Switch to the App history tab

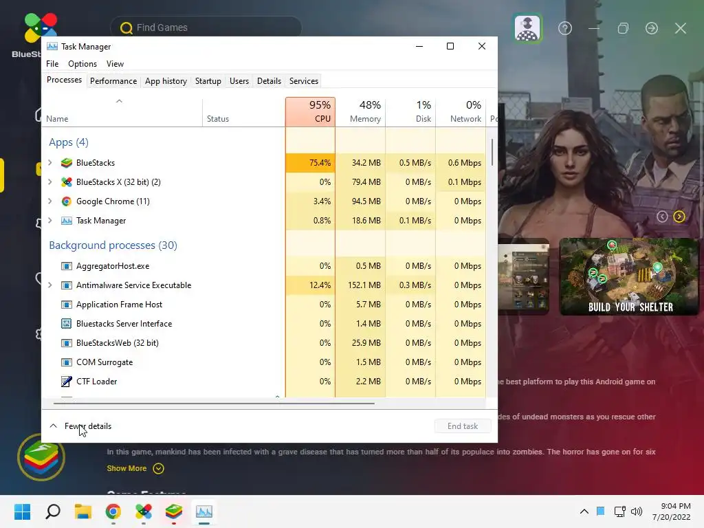(x=166, y=81)
